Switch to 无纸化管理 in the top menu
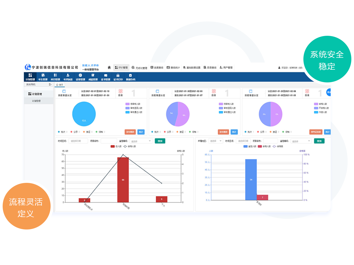Image resolution: width=354 pixels, height=265 pixels. [x=139, y=68]
